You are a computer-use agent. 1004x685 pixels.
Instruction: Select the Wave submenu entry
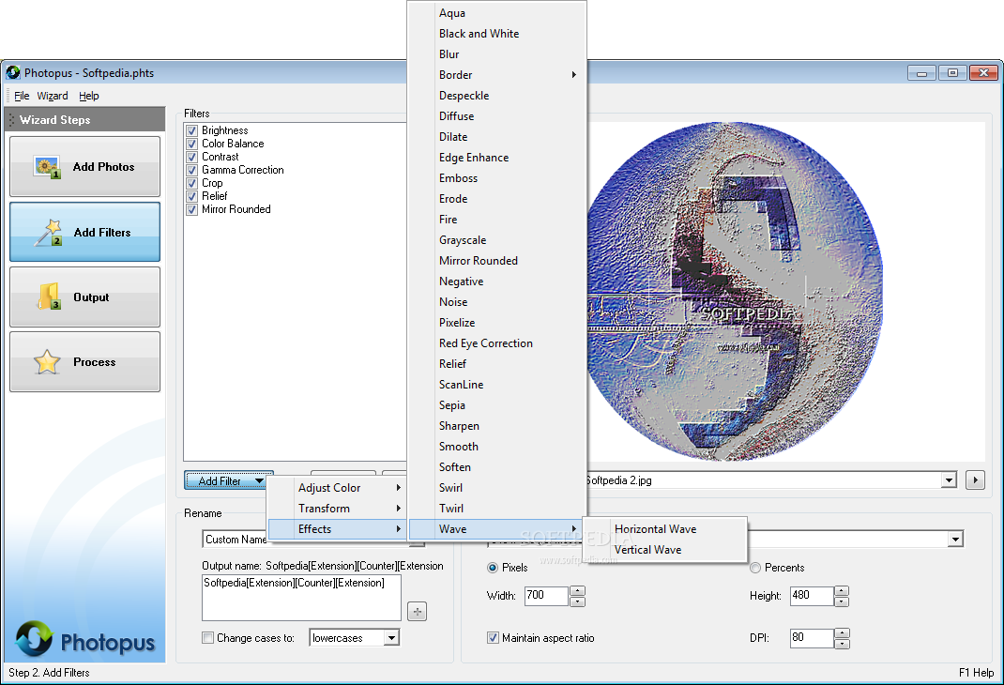tap(497, 529)
